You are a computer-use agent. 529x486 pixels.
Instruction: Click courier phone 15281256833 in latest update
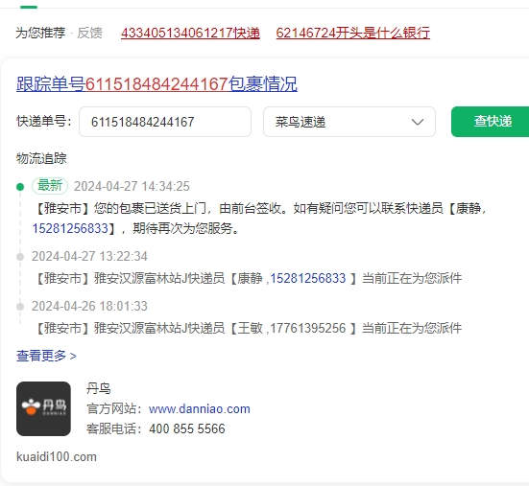click(70, 228)
